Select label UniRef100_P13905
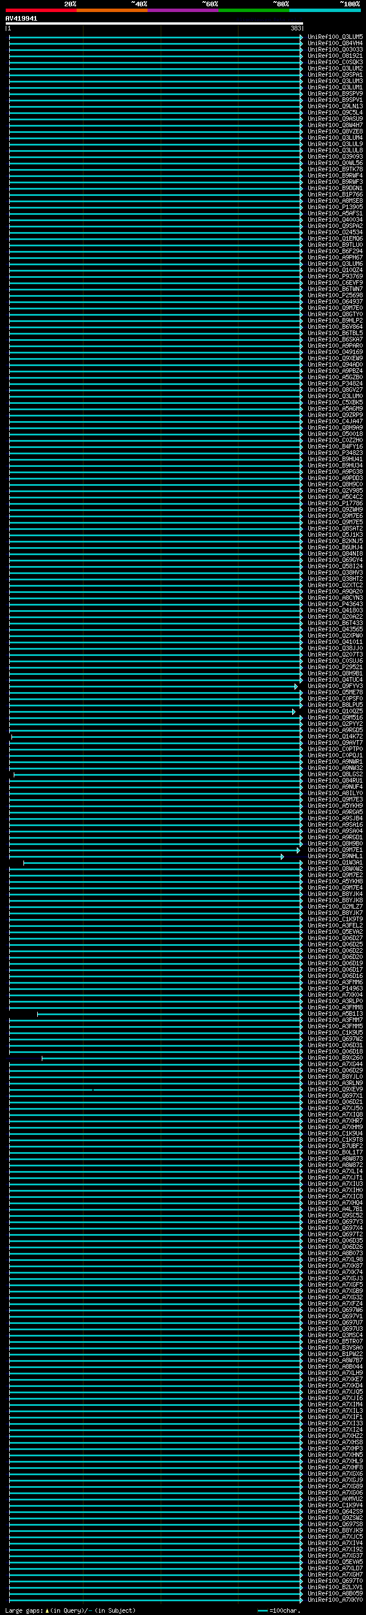This screenshot has height=1615, width=366. coord(335,207)
